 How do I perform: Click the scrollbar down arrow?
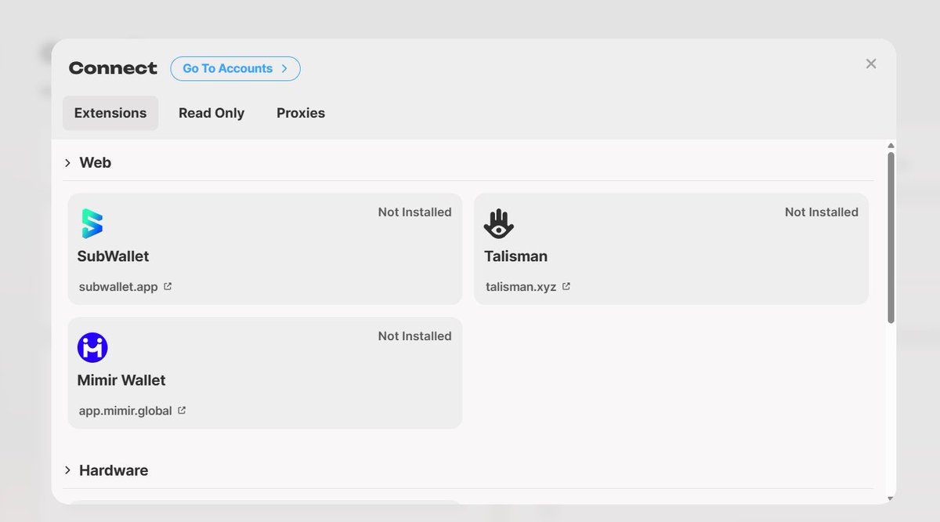pos(891,498)
